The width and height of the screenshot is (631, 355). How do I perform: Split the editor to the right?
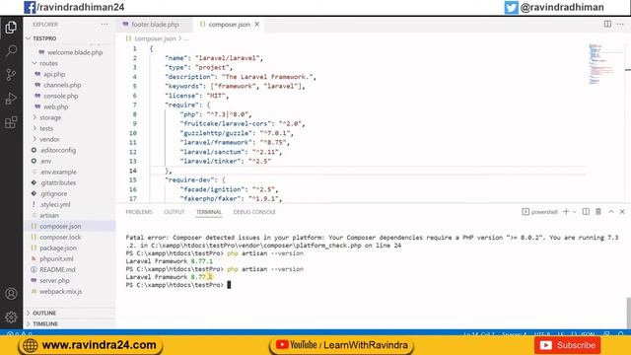607,24
